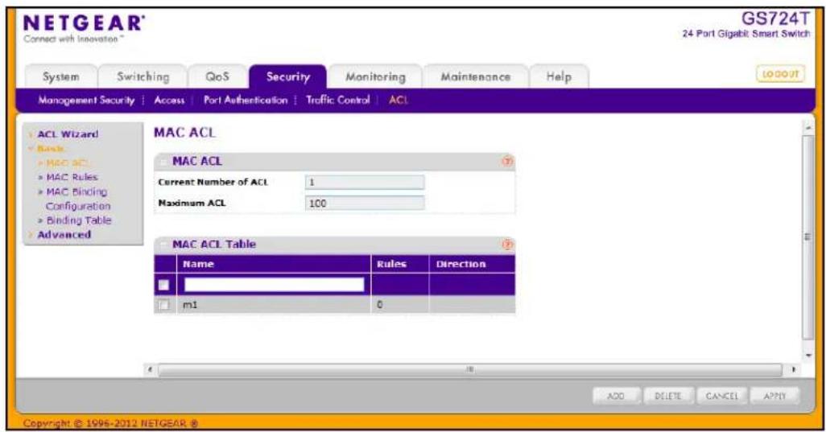The width and height of the screenshot is (826, 432).
Task: Open MAC Binding Configuration in sidebar
Action: 77,199
